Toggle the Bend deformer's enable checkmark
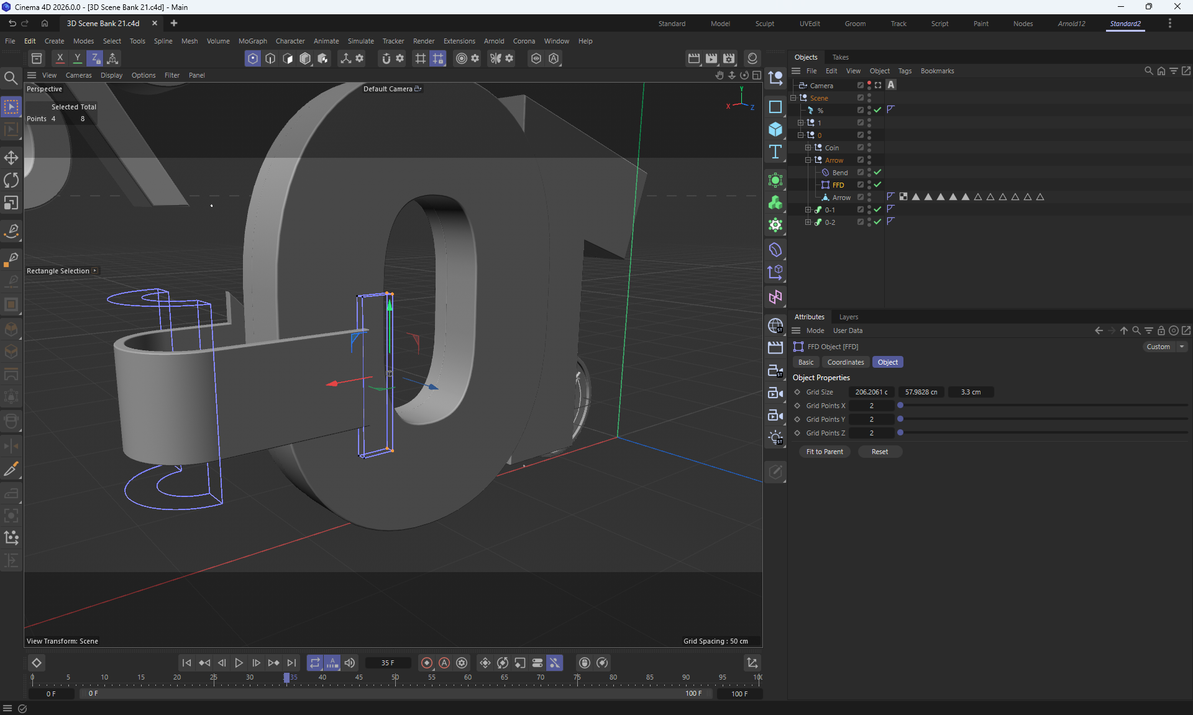 (x=877, y=173)
